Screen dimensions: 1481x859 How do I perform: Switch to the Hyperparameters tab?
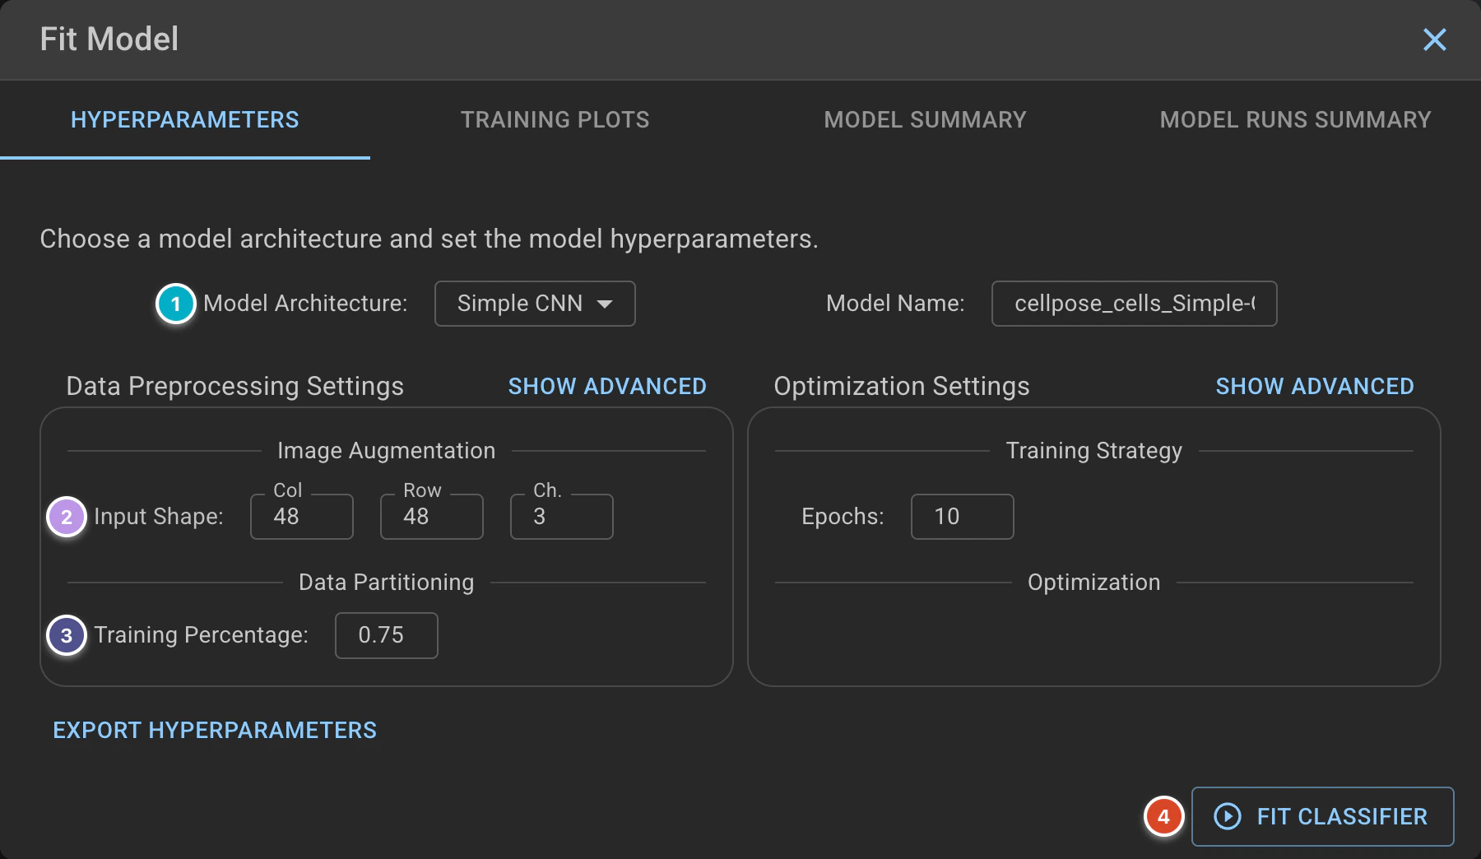click(185, 120)
